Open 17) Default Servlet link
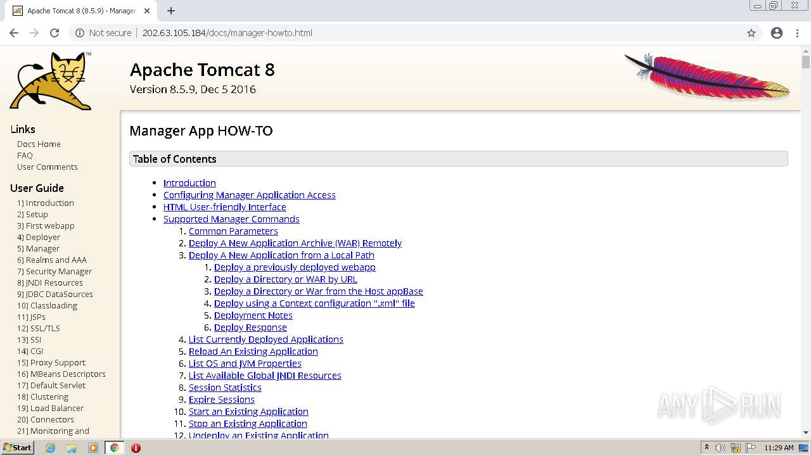The width and height of the screenshot is (811, 456). point(51,385)
